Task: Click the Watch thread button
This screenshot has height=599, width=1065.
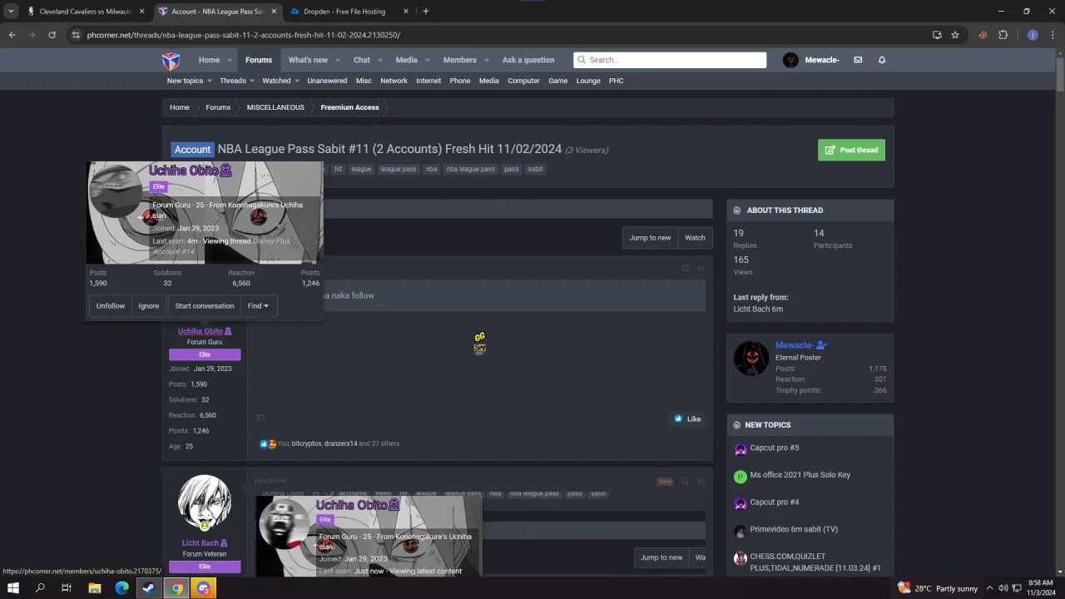Action: click(695, 238)
